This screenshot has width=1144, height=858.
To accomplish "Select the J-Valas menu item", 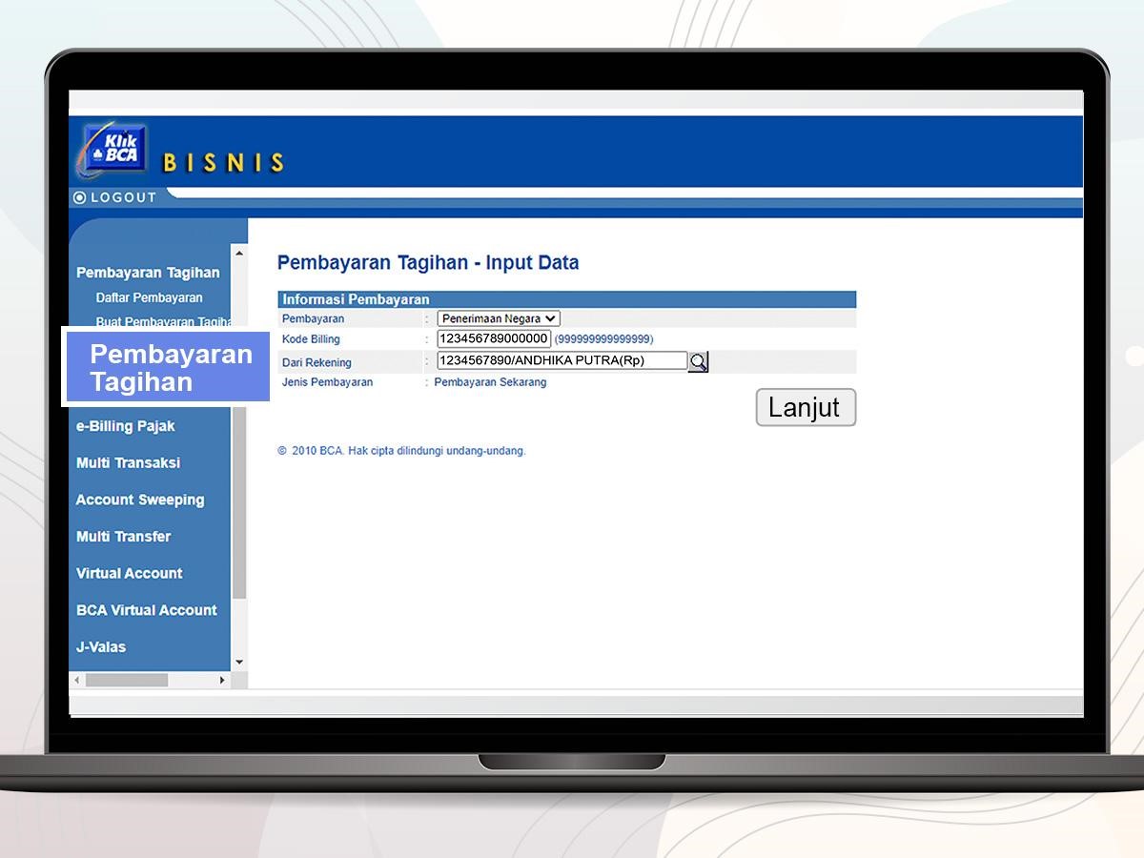I will pos(101,646).
